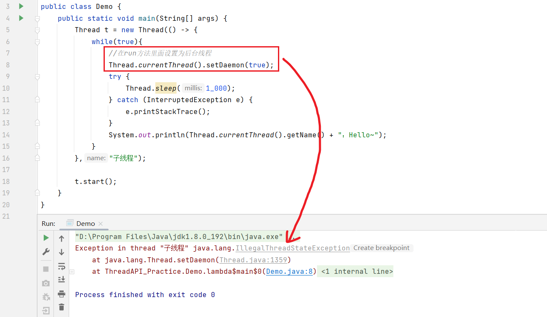Click the 'name:' parameter hint

coord(96,158)
